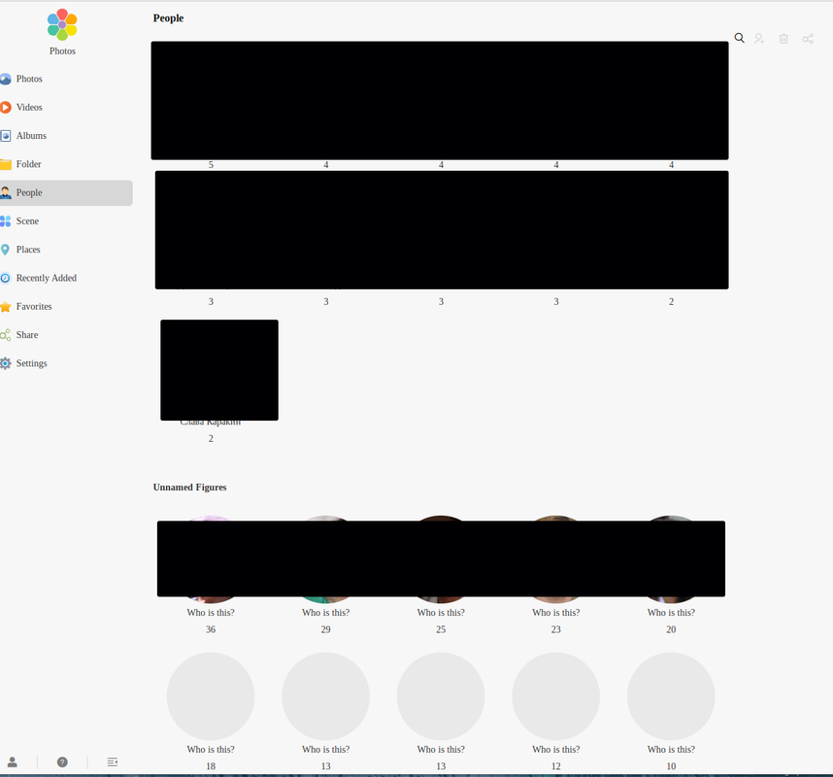833x777 pixels.
Task: Click the Videos play icon
Action: click(x=5, y=108)
